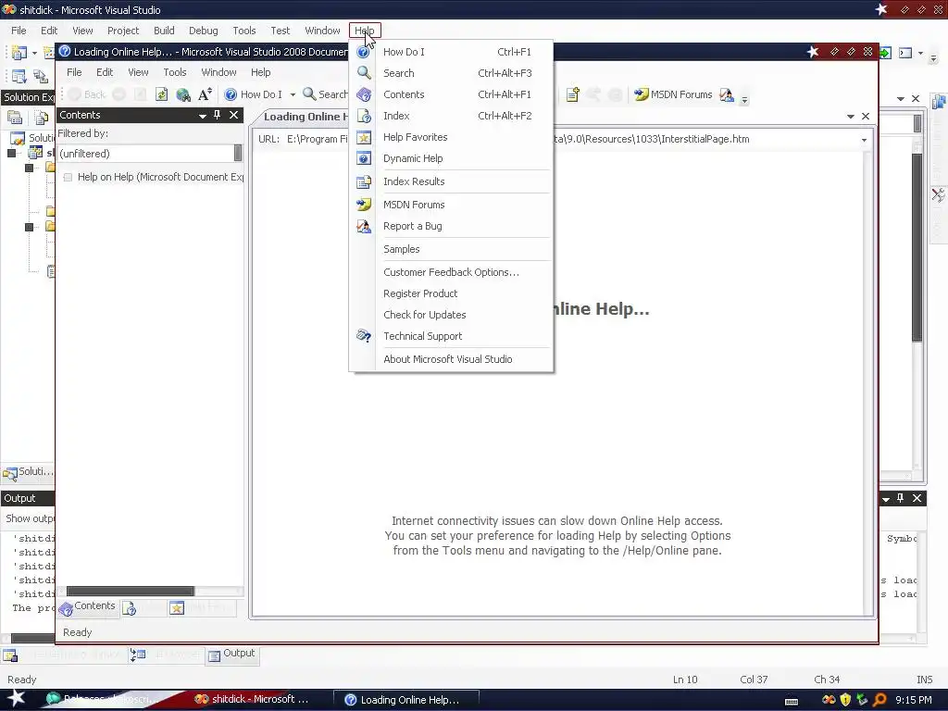Switch to Help Favorites tab icon at panel bottom
Screen dimensions: 948x711
click(x=177, y=608)
